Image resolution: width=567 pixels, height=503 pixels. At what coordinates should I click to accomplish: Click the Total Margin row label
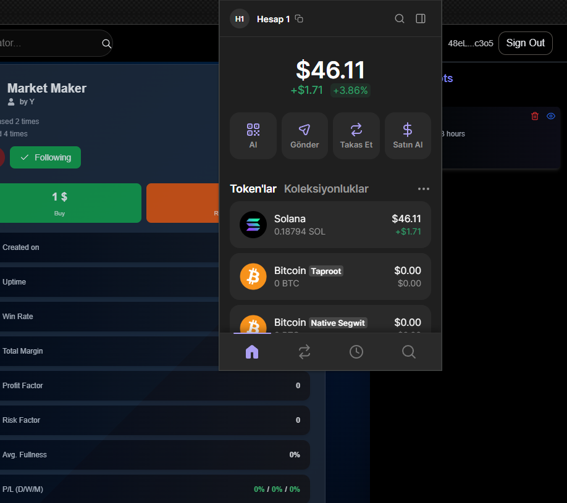pyautogui.click(x=22, y=351)
